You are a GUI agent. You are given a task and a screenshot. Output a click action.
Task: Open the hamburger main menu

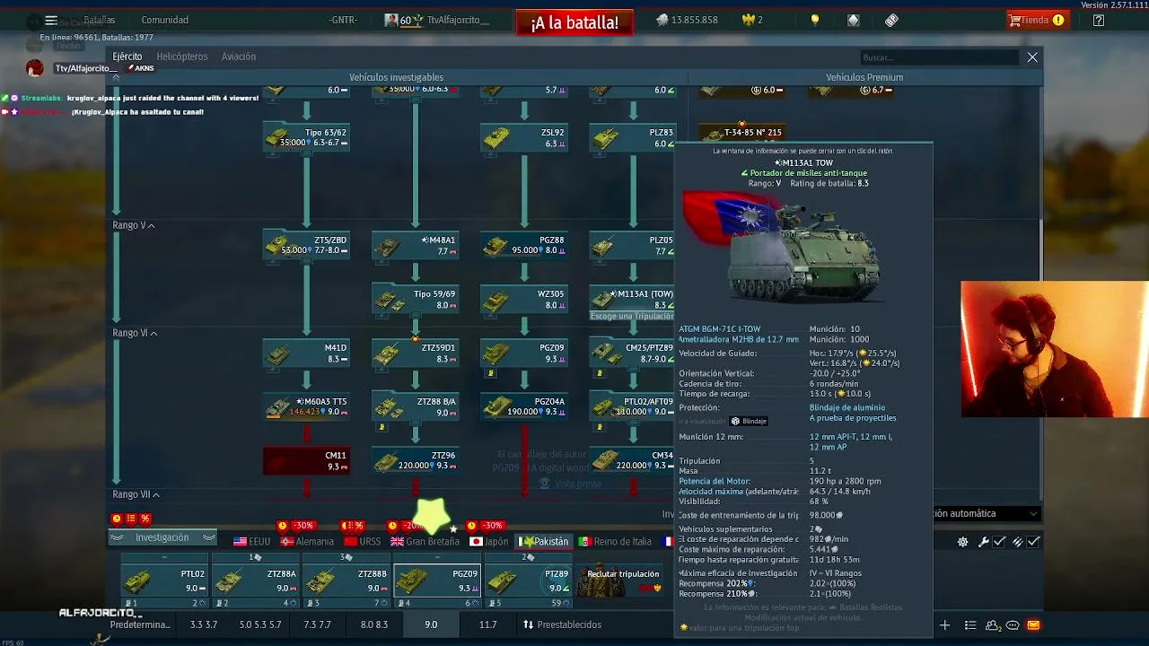tap(51, 20)
